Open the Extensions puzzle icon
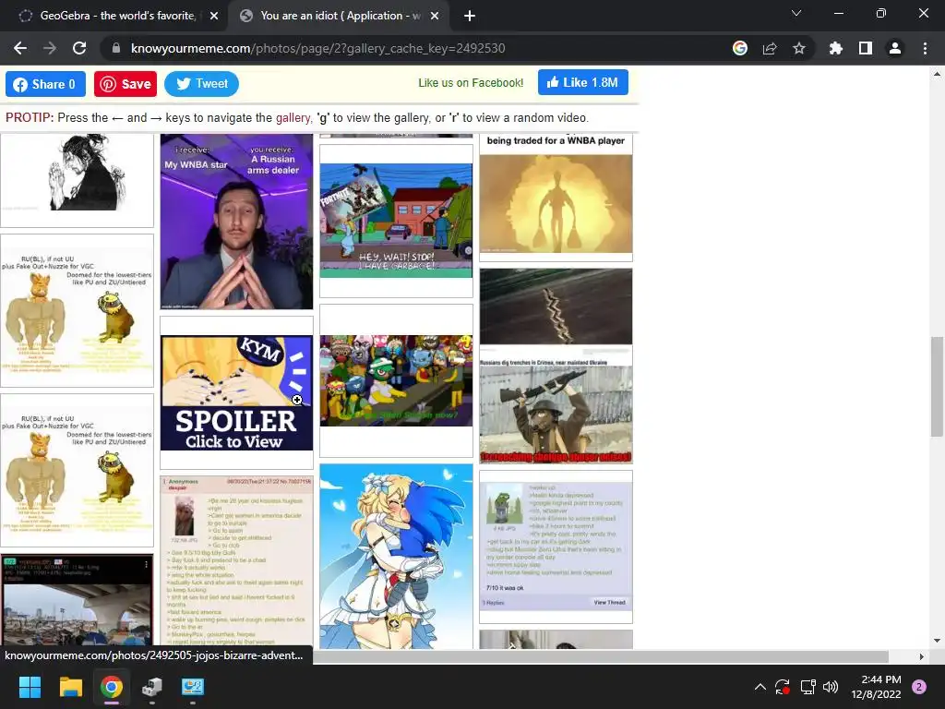Image resolution: width=945 pixels, height=709 pixels. pos(836,48)
